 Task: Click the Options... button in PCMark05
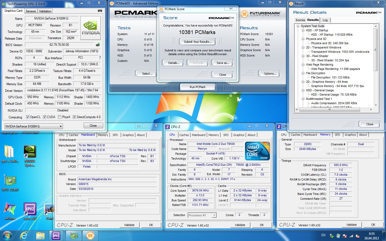pos(270,74)
